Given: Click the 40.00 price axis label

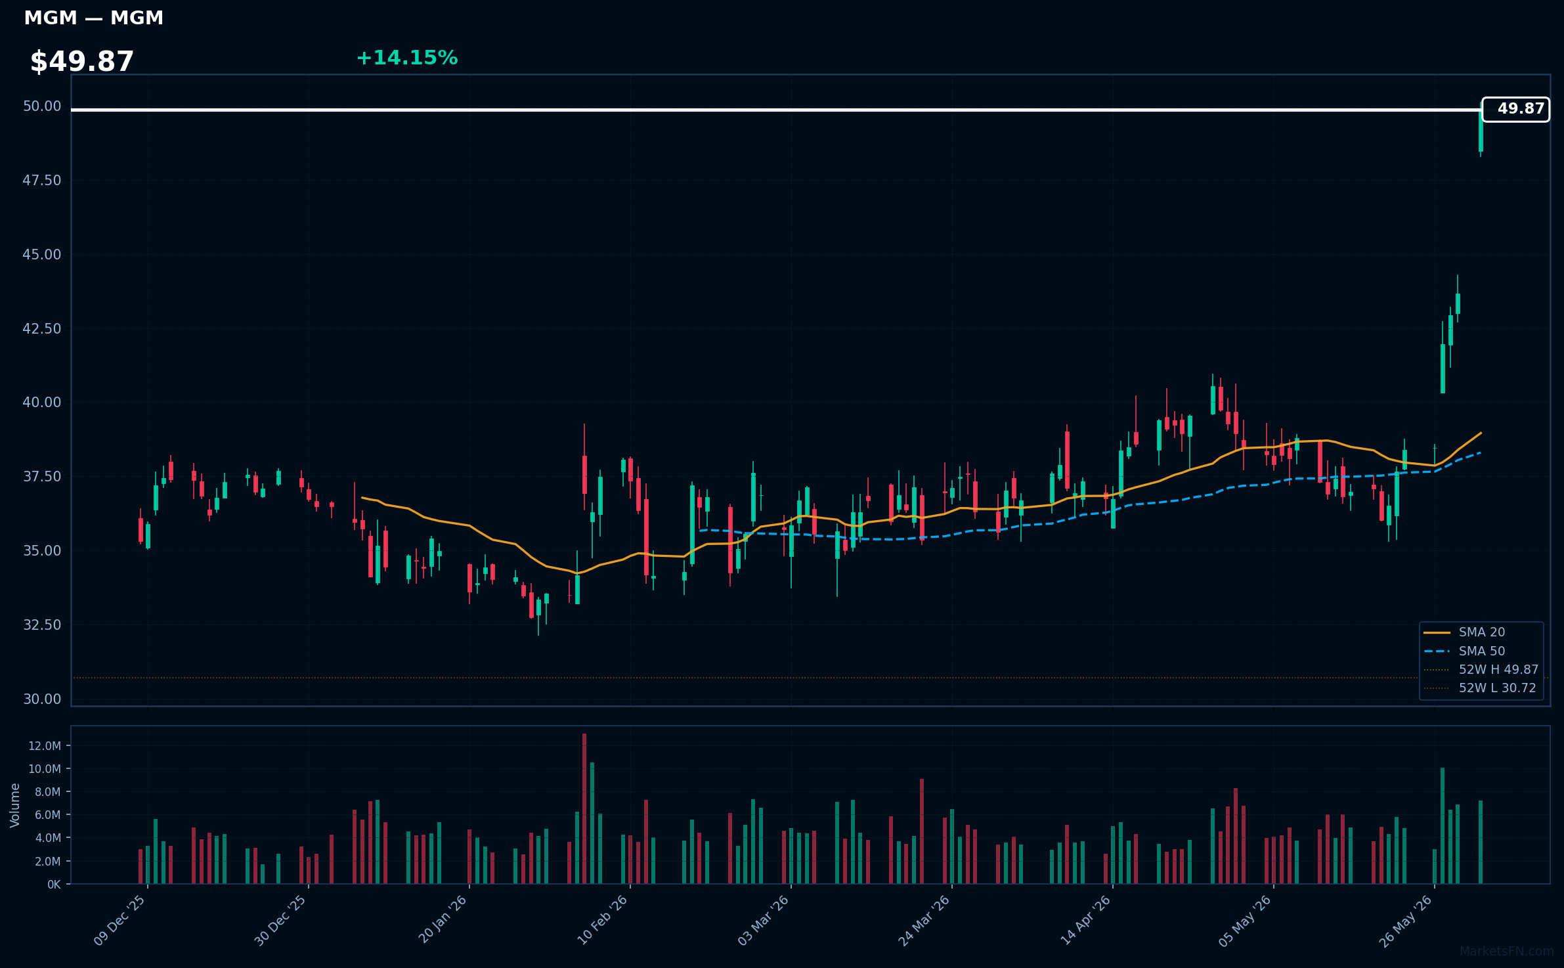Looking at the screenshot, I should click(42, 403).
